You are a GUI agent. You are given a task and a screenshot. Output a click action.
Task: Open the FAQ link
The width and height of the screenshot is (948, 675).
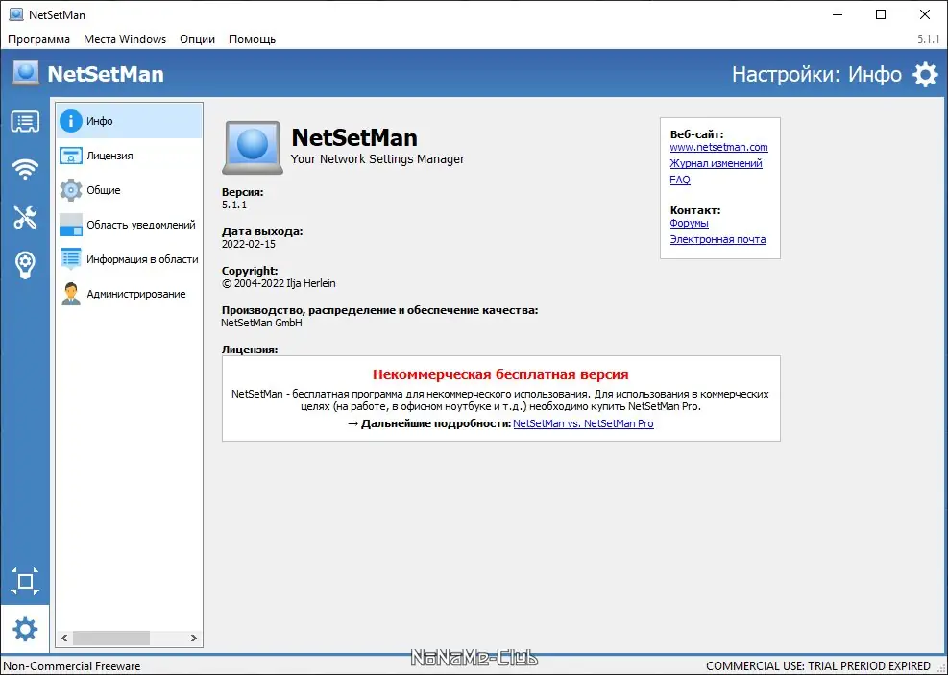(680, 180)
